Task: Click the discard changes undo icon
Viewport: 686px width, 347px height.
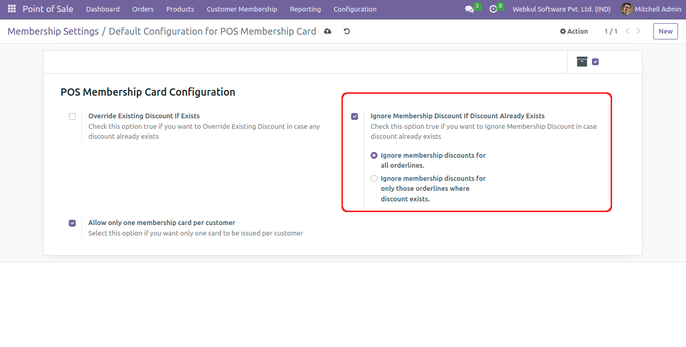Action: point(347,32)
